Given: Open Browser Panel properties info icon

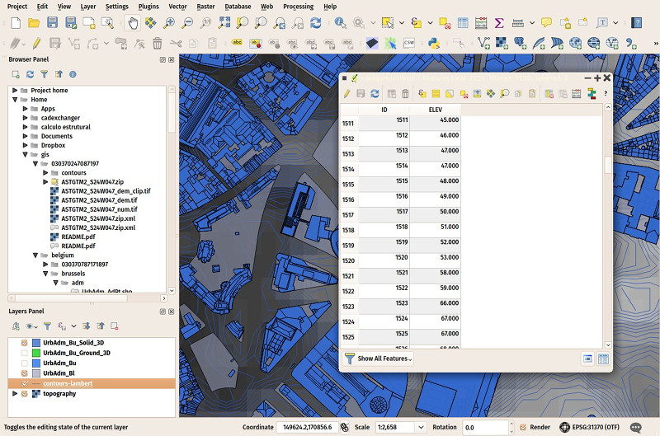Looking at the screenshot, I should pos(73,74).
